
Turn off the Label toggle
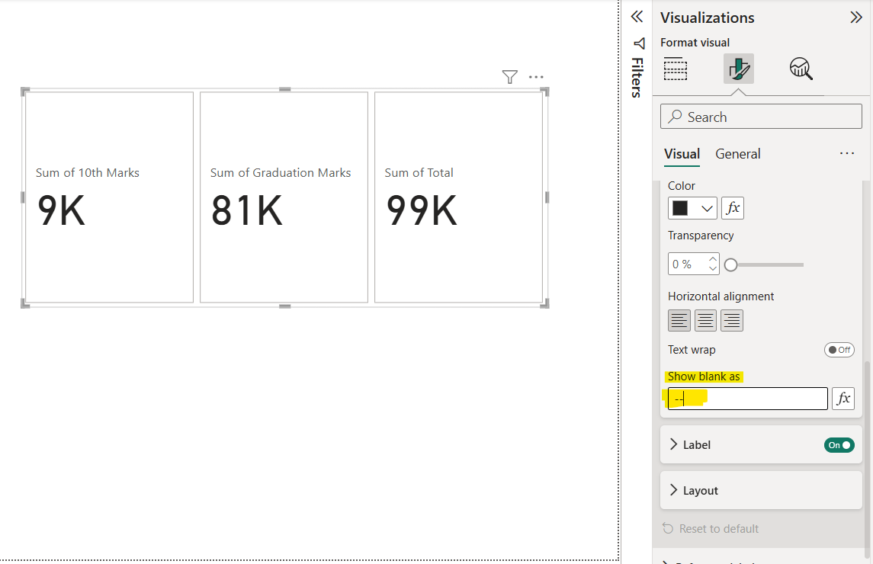click(x=839, y=445)
